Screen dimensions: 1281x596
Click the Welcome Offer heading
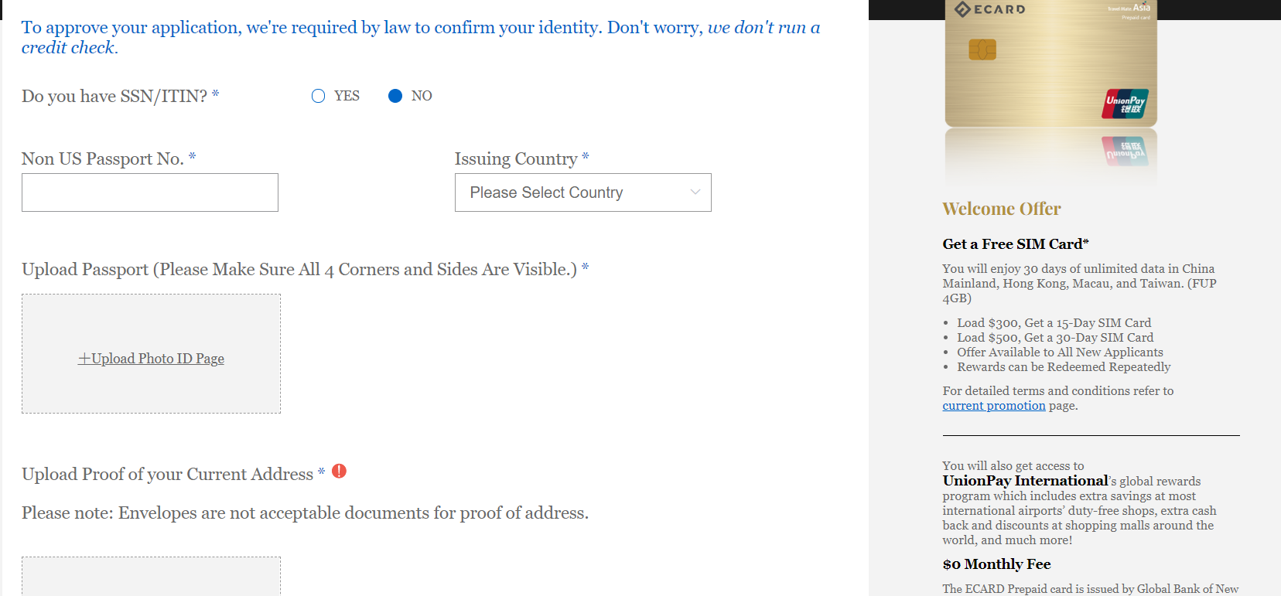point(1002,209)
